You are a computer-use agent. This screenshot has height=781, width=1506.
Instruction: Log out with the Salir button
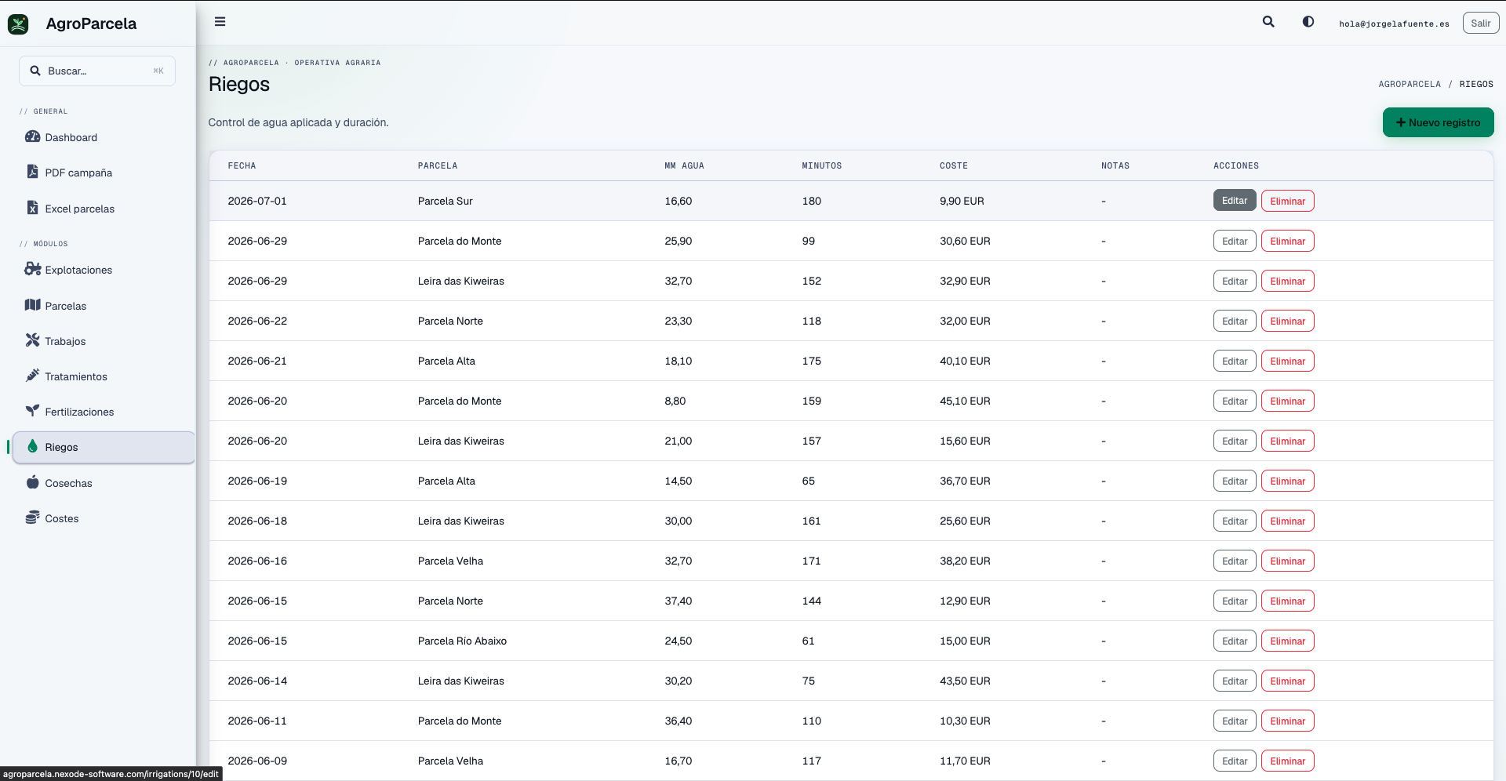[x=1480, y=23]
